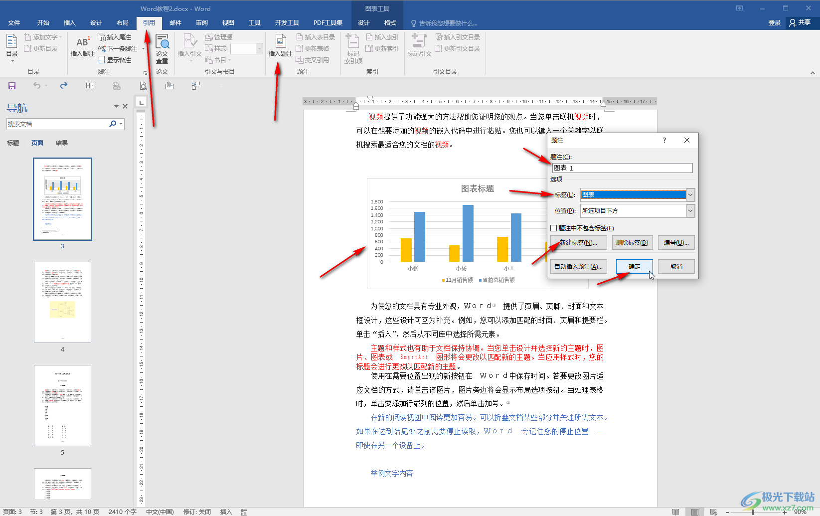Click the 'Tell me what you want to do' search box
Viewport: 820px width, 516px height.
[445, 23]
